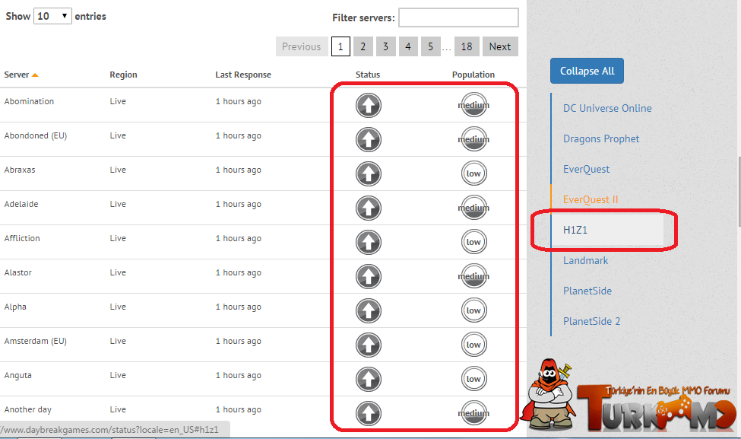Click the Anguta server name
Viewport: 741px width, 439px height.
(18, 376)
